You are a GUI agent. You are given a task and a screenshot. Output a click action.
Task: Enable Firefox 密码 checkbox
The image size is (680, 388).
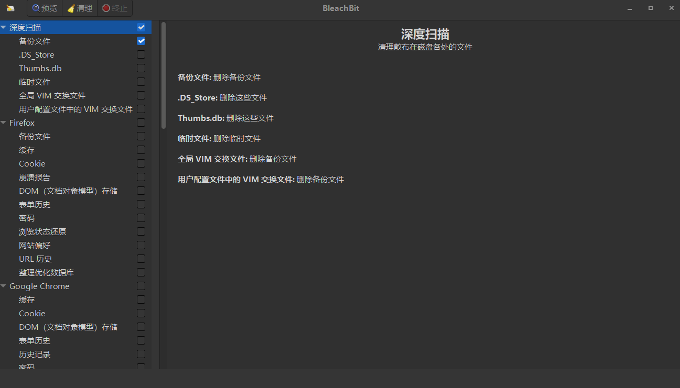coord(141,218)
